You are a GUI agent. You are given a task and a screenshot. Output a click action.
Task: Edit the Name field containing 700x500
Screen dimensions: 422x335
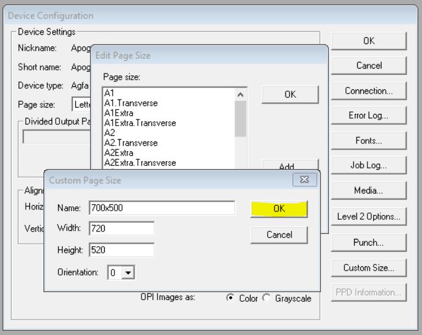tap(162, 208)
